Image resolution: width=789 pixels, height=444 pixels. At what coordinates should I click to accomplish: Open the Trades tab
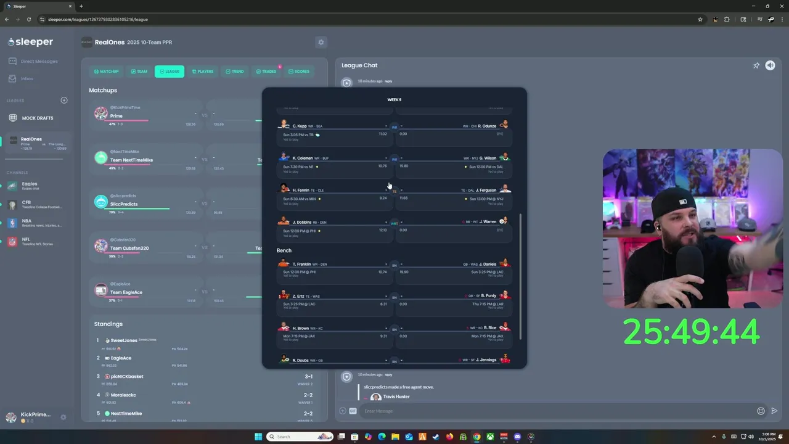coord(266,72)
